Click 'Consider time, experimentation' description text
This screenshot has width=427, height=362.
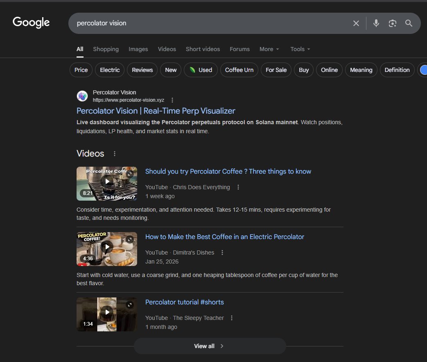tap(203, 214)
